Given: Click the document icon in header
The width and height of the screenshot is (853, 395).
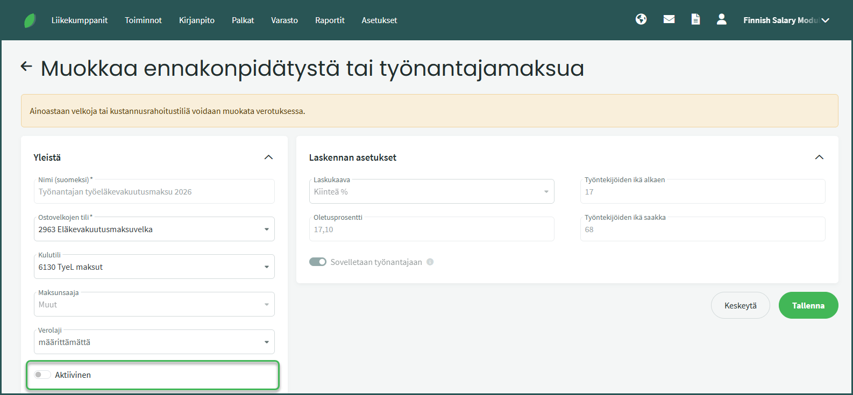Looking at the screenshot, I should pos(695,19).
